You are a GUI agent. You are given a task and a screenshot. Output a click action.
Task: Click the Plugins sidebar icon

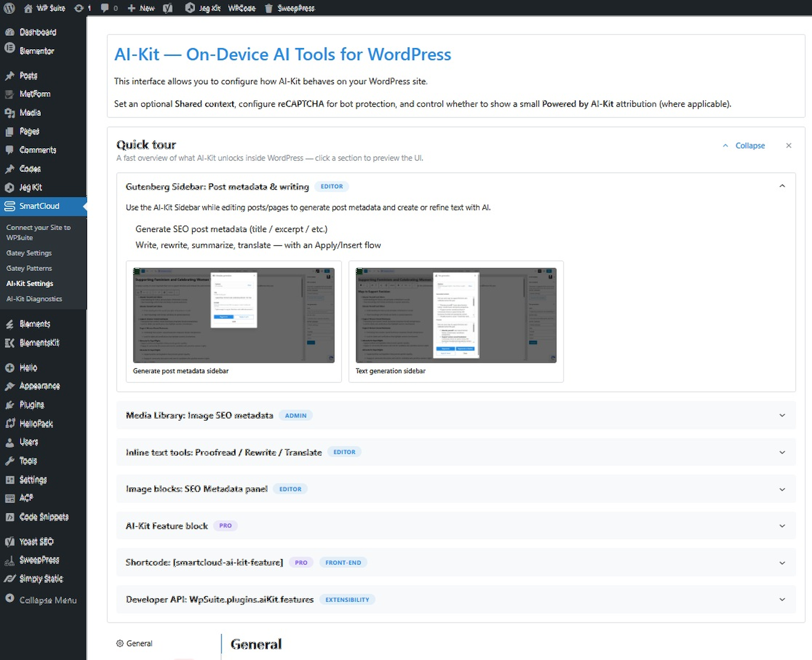[9, 405]
